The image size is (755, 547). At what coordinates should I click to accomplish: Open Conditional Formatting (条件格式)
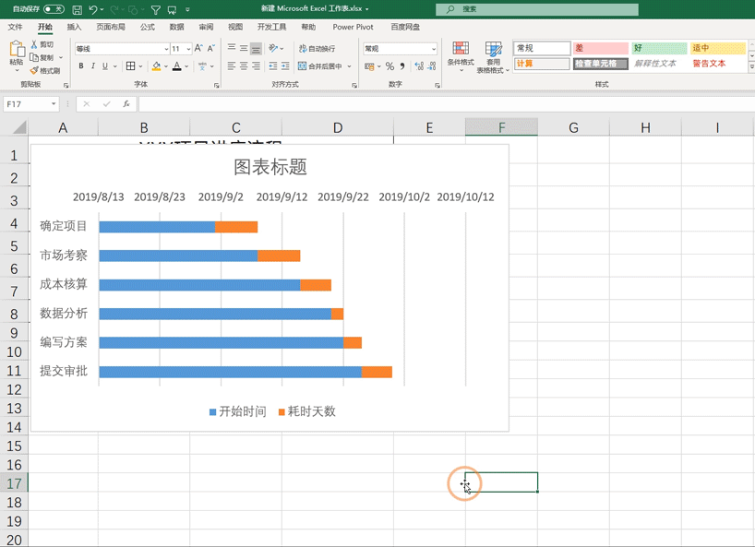[461, 57]
